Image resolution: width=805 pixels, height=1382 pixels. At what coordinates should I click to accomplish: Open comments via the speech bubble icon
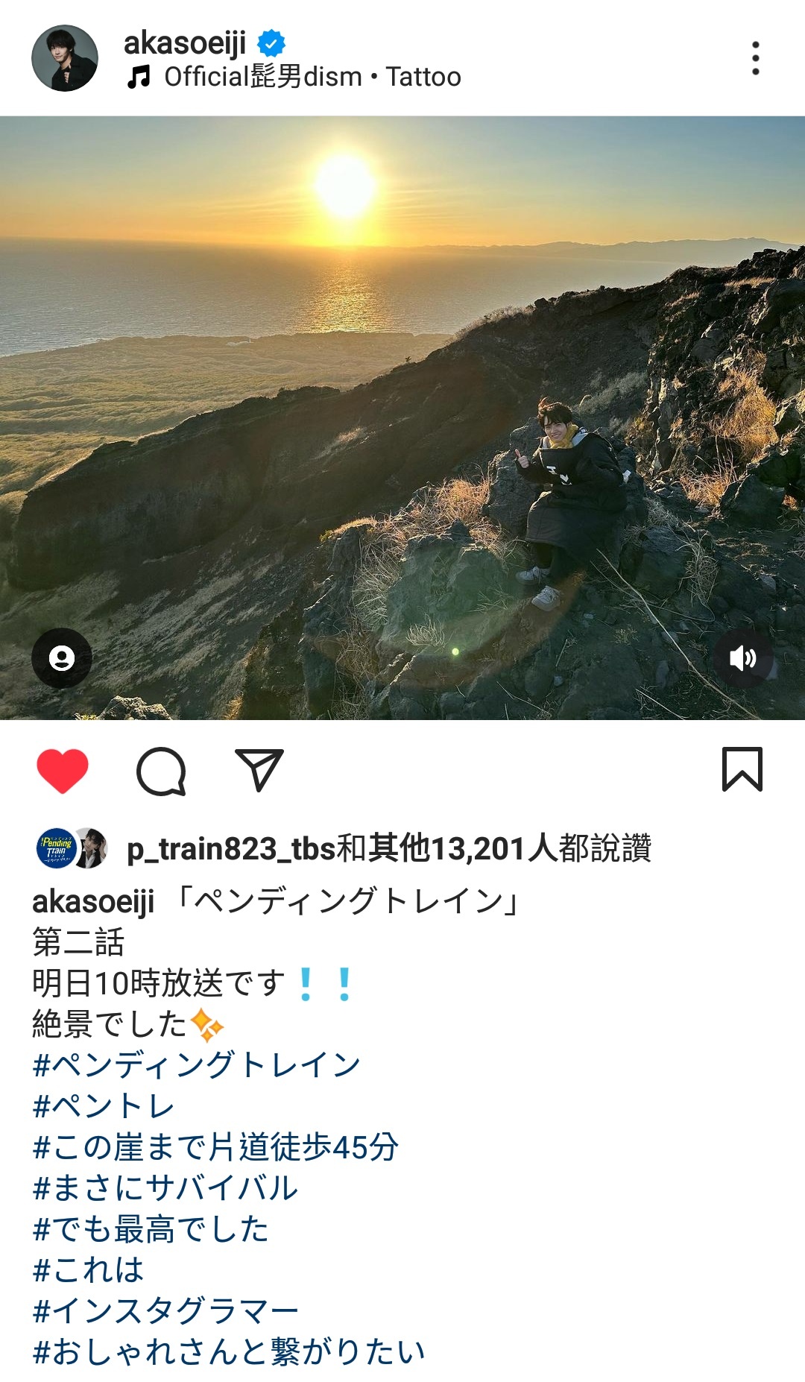(x=161, y=771)
